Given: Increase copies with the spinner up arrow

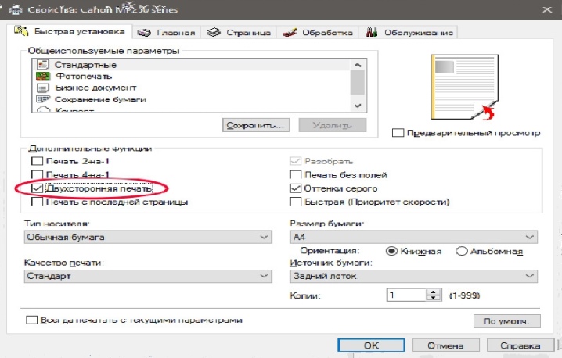Looking at the screenshot, I should click(x=435, y=292).
